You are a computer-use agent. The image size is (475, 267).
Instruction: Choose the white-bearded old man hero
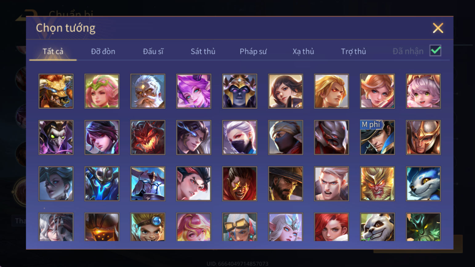(148, 91)
